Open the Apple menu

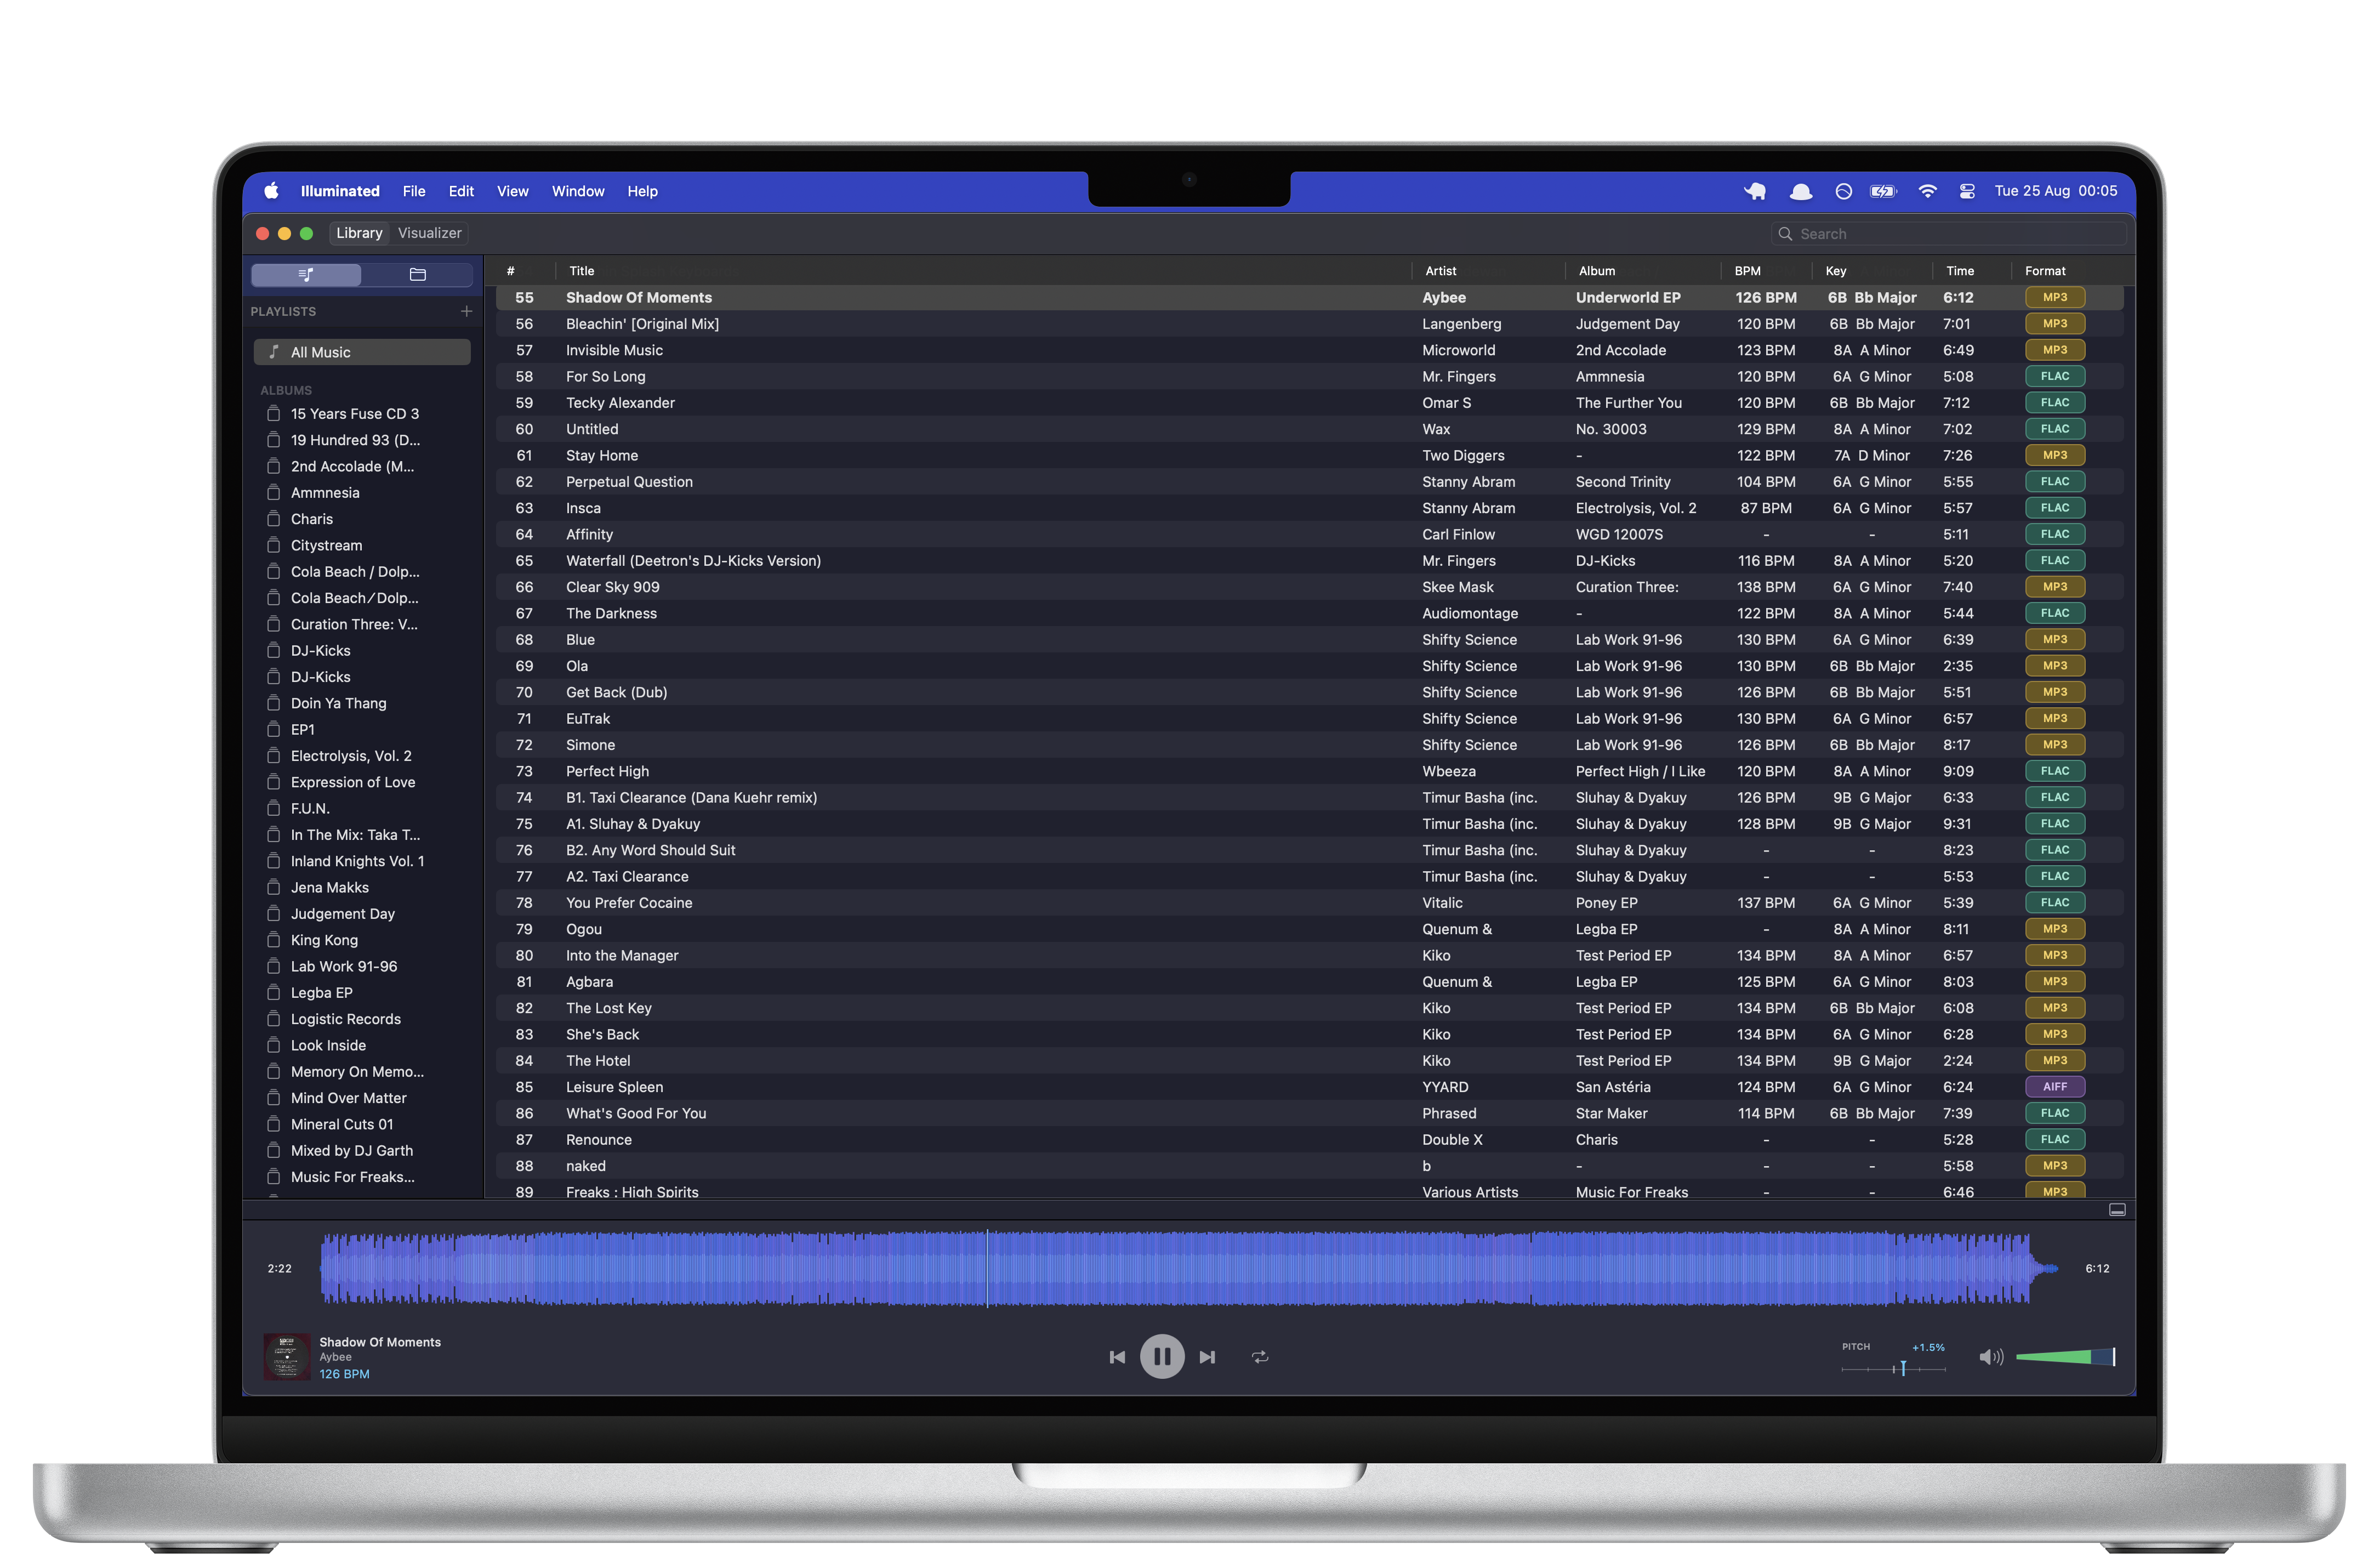click(x=271, y=191)
